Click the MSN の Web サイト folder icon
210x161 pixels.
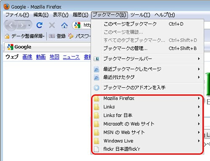coord(97,132)
